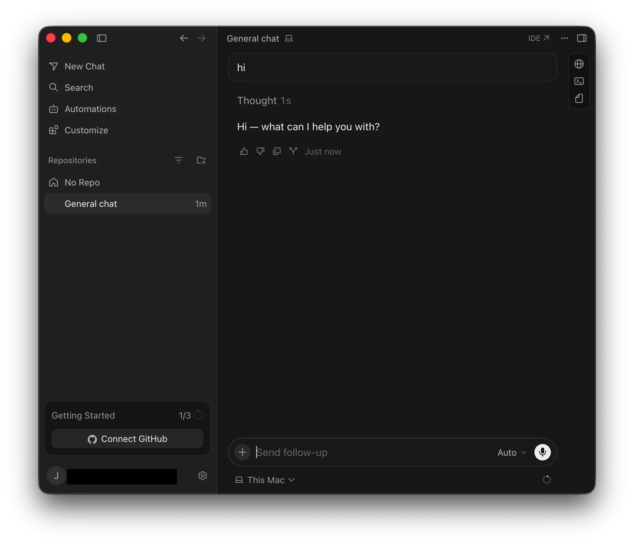Viewport: 634px width, 545px height.
Task: Open Customize
Action: click(127, 130)
